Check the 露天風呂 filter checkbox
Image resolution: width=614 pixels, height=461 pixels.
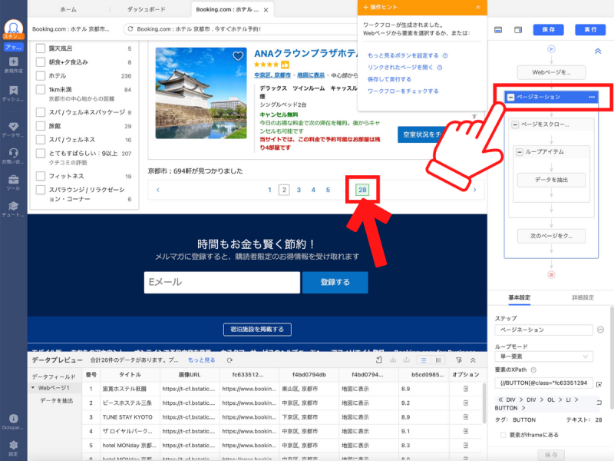point(41,48)
